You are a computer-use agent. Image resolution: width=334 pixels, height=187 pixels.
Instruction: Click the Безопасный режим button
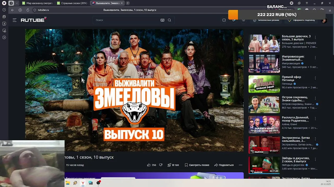(266, 20)
